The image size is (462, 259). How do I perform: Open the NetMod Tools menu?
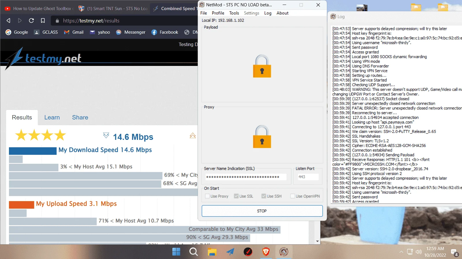click(234, 13)
